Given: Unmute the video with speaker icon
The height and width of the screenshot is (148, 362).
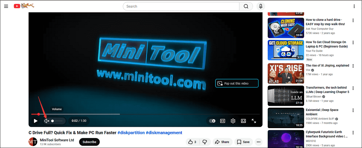Looking at the screenshot, I should [x=47, y=121].
